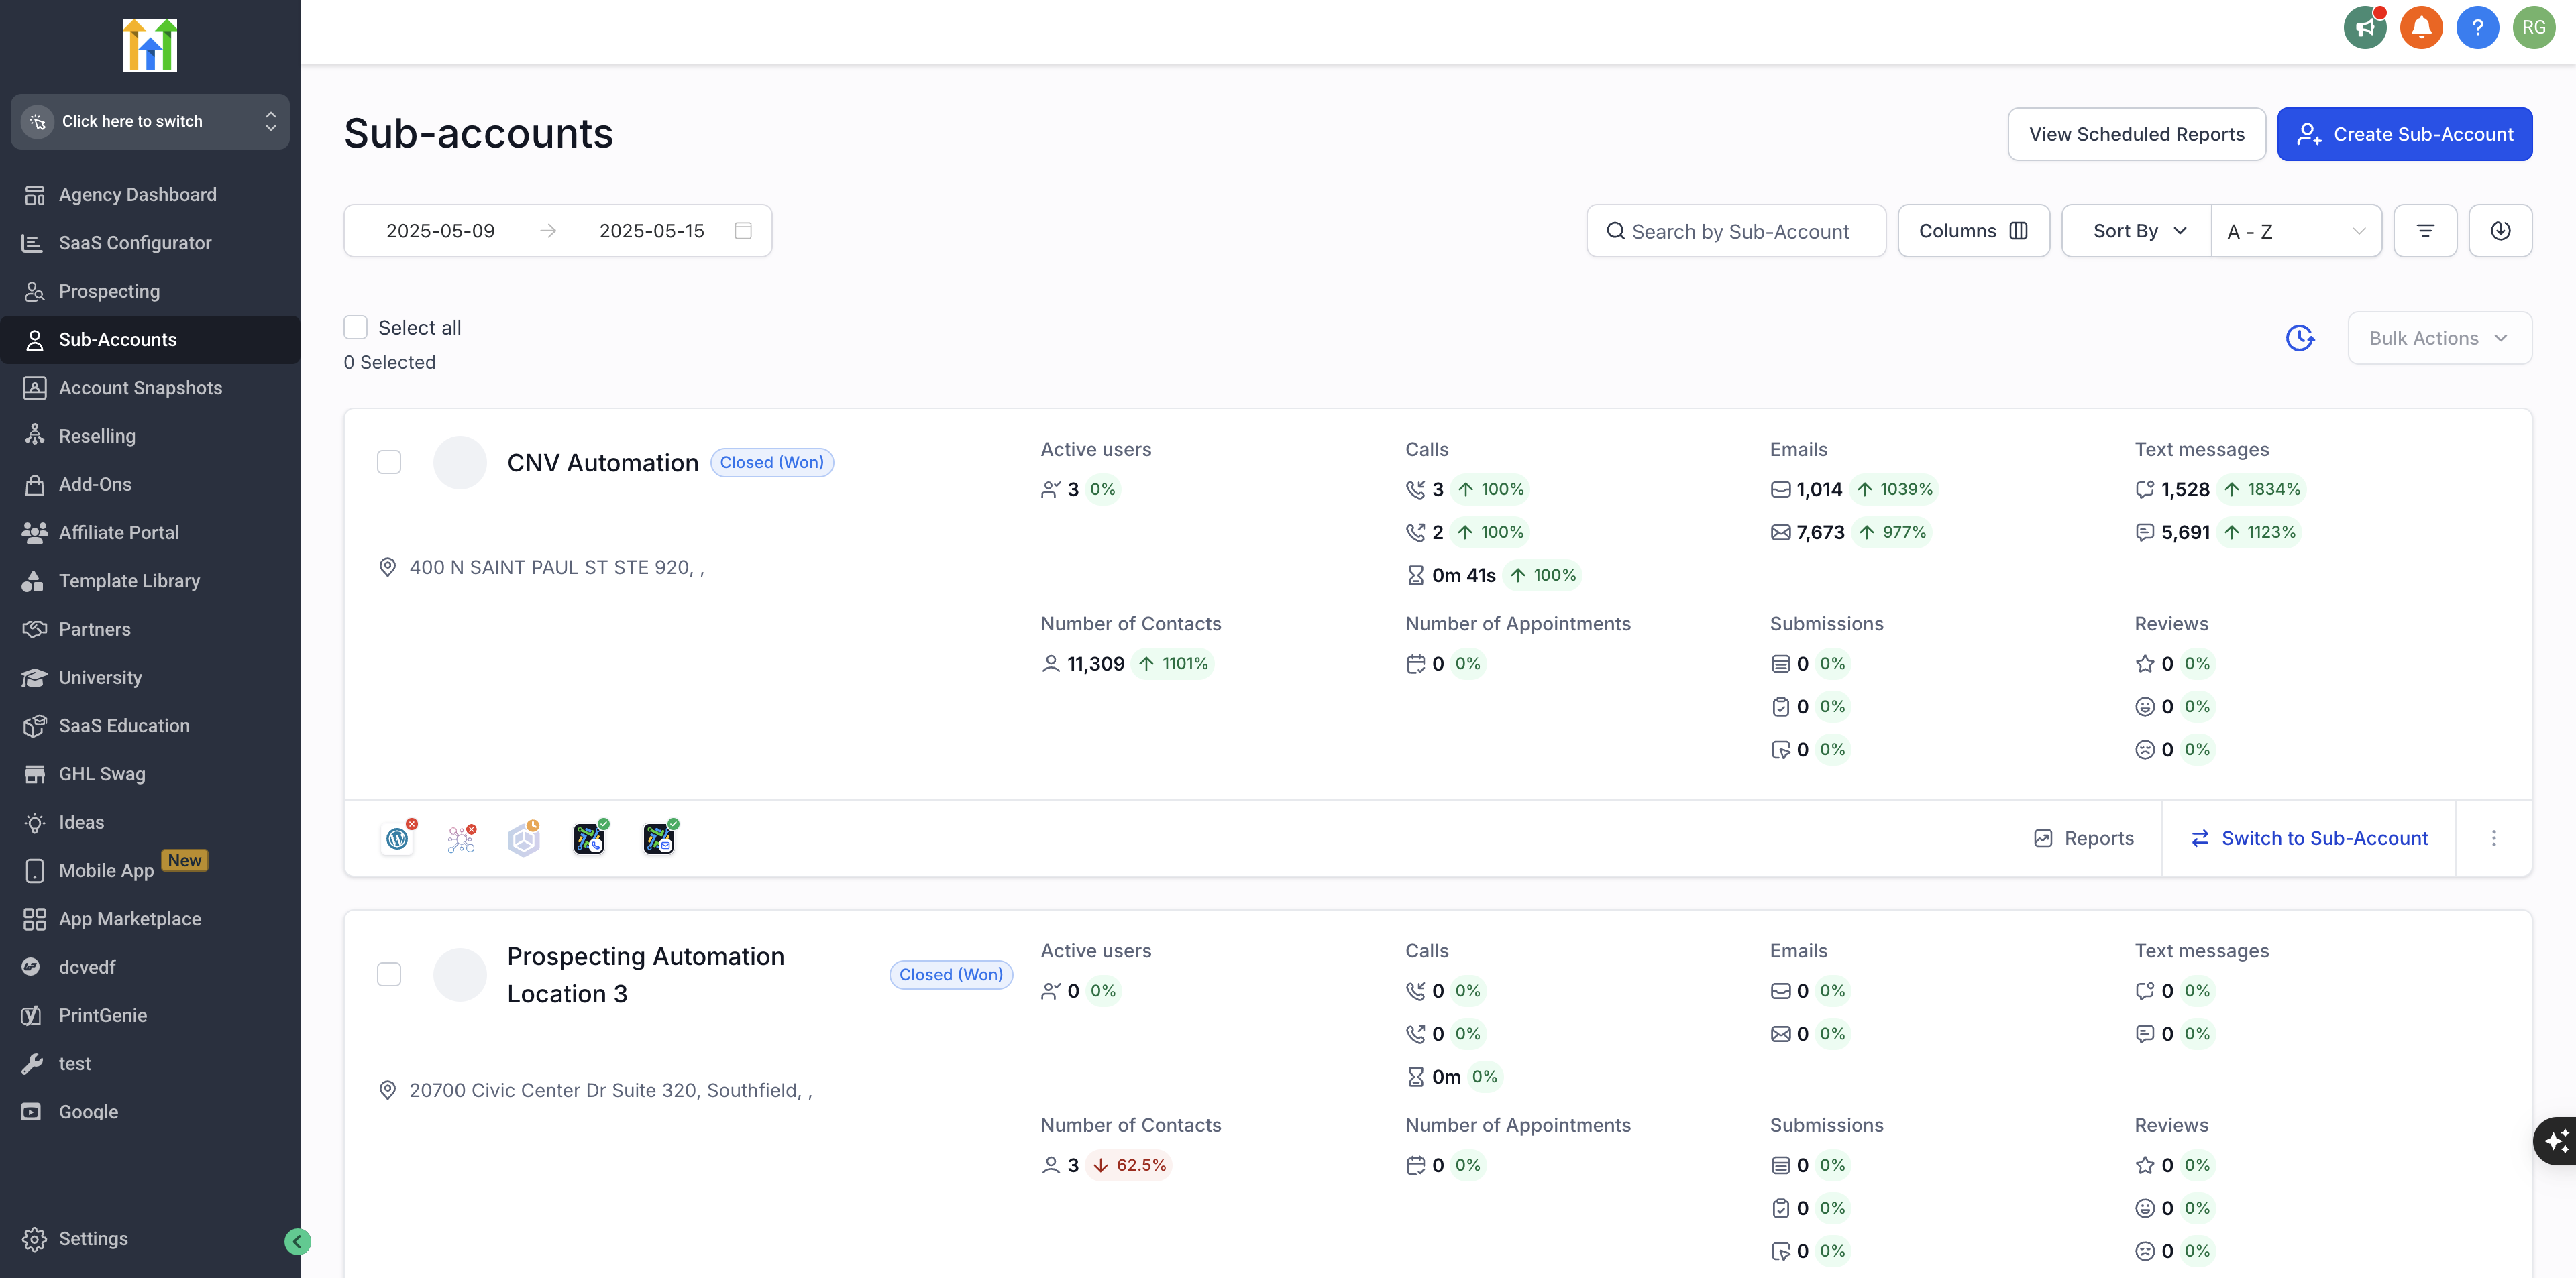2576x1278 pixels.
Task: Open the announcements megaphone icon
Action: click(x=2365, y=27)
